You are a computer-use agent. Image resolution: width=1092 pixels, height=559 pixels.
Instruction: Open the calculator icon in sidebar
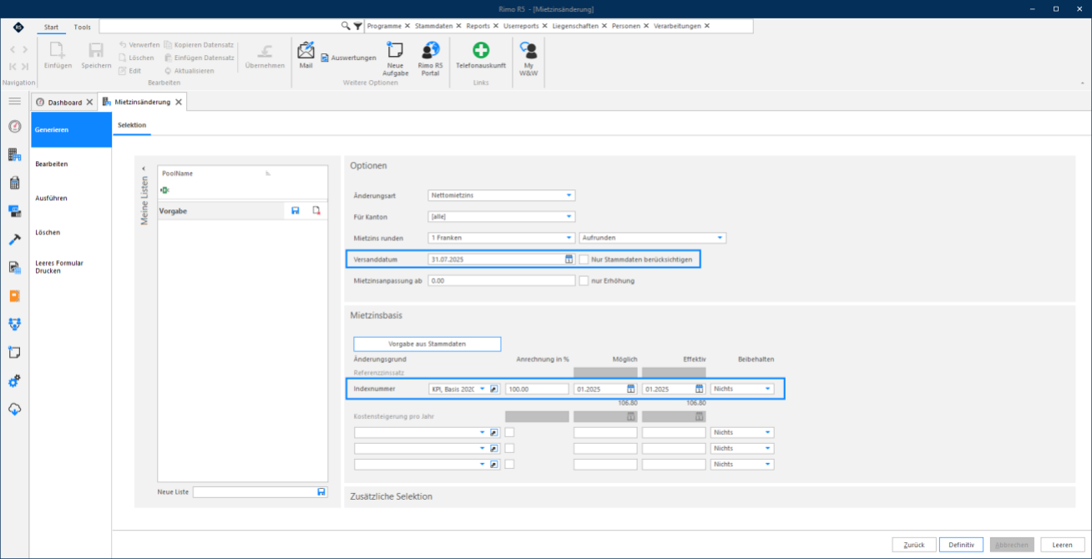tap(14, 183)
